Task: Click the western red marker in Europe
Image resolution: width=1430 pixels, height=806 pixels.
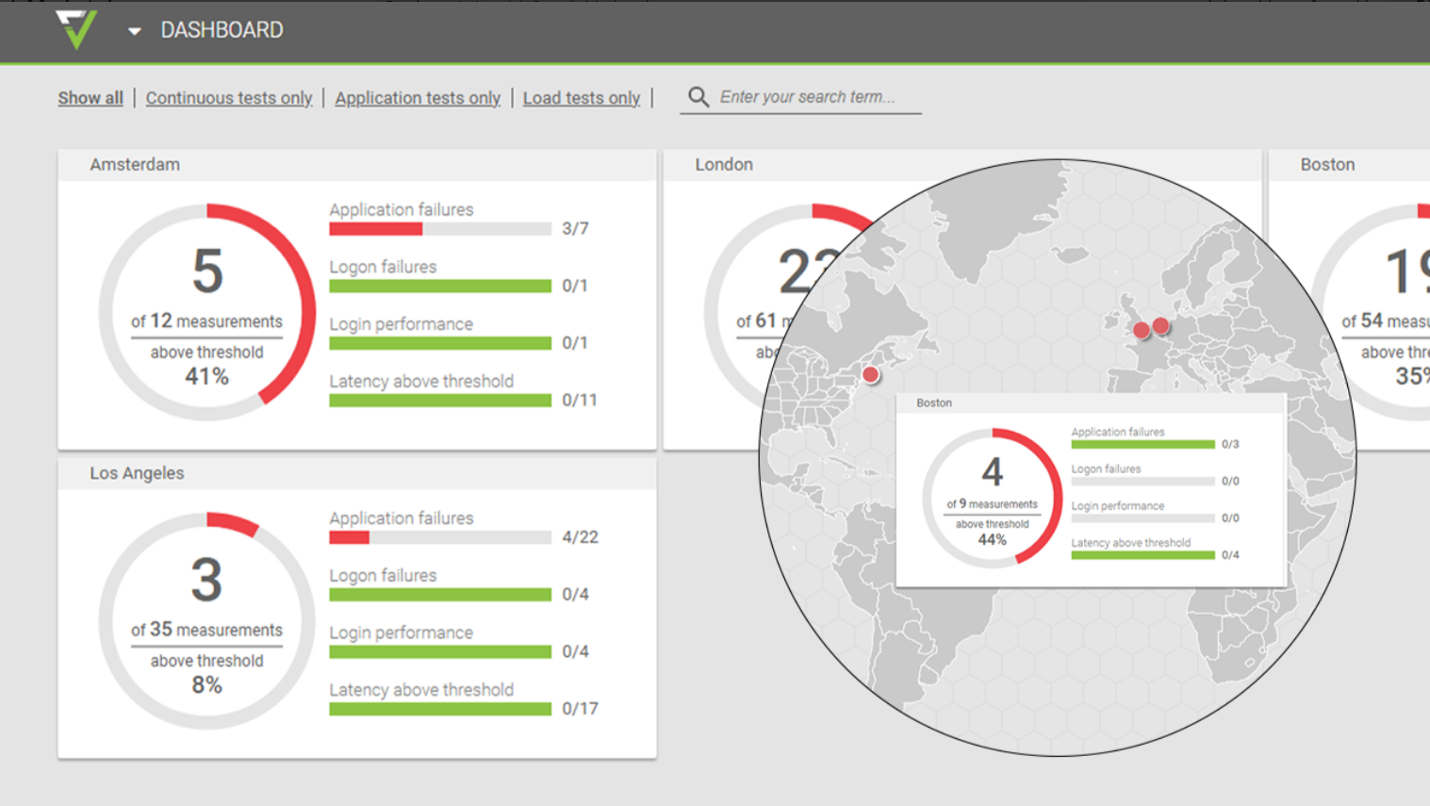Action: point(1142,331)
